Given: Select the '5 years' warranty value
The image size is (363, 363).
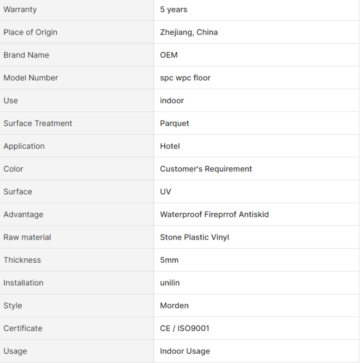Looking at the screenshot, I should [x=174, y=10].
